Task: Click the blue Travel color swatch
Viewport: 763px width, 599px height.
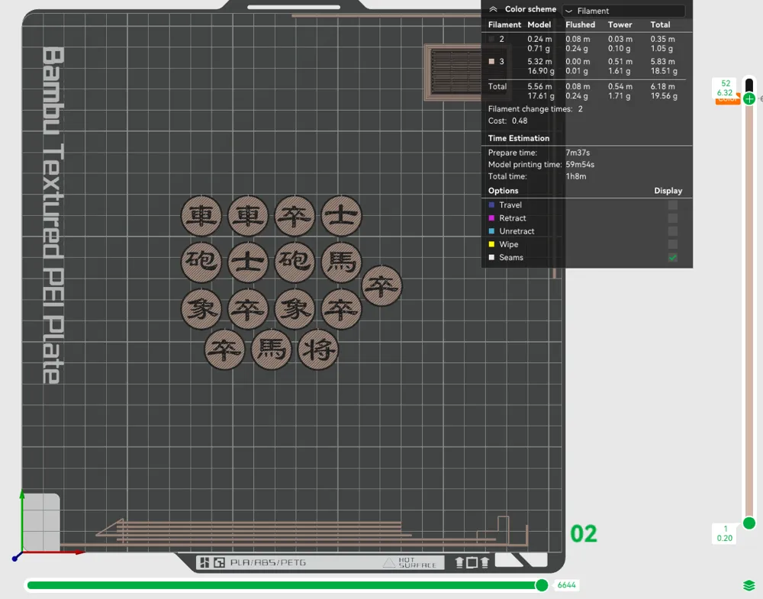Action: point(491,205)
